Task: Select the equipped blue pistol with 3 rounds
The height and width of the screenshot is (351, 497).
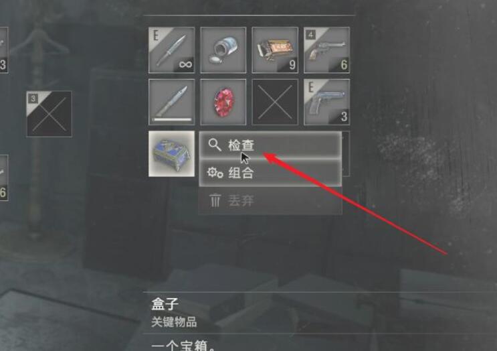Action: 327,102
